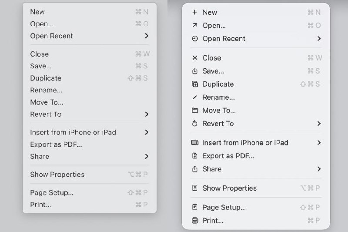Image resolution: width=348 pixels, height=232 pixels.
Task: Click the Duplicate overlapping-squares icon
Action: point(194,84)
